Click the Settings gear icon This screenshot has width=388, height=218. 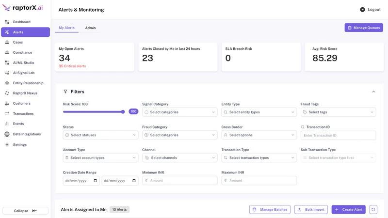7,144
